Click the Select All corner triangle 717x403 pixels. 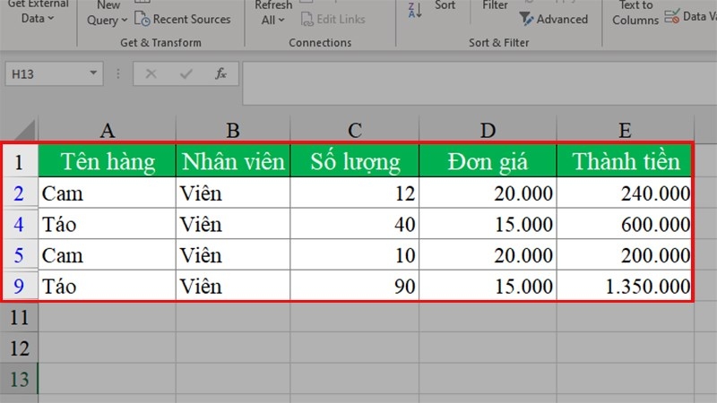(x=24, y=130)
